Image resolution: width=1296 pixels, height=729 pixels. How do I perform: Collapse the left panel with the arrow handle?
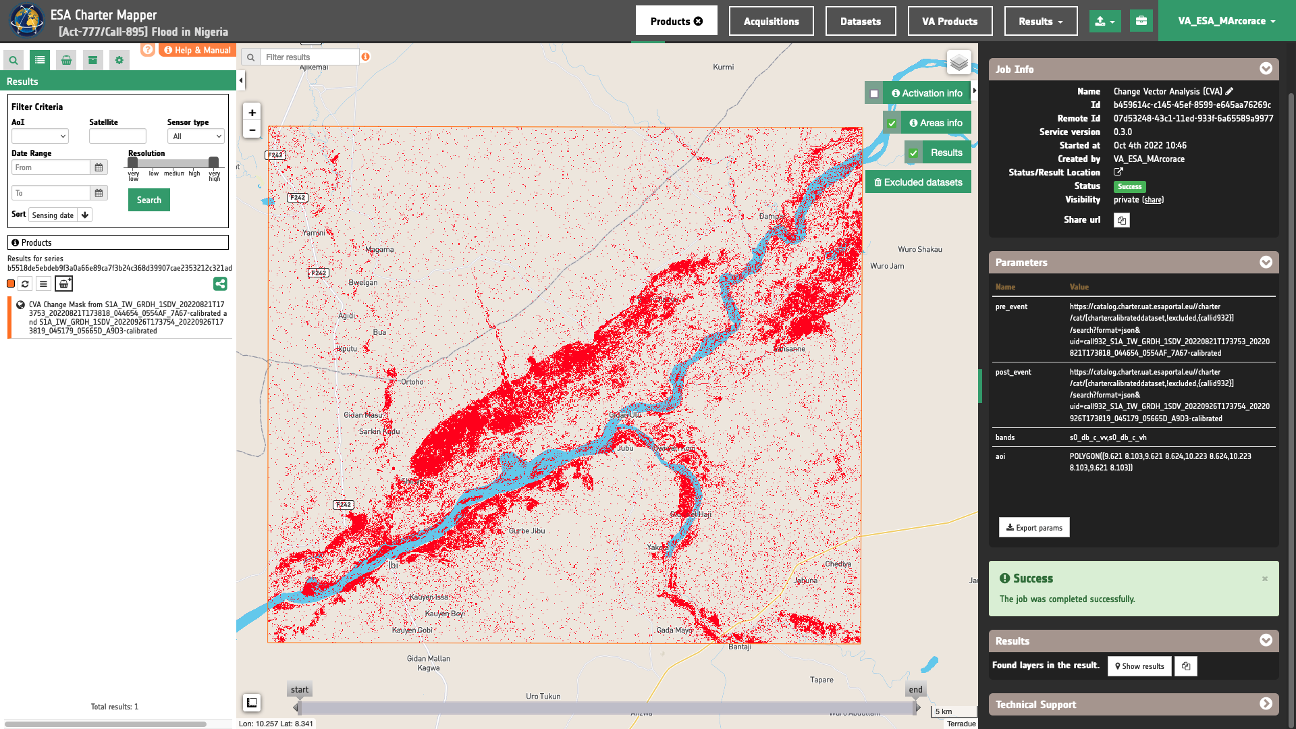click(x=241, y=81)
